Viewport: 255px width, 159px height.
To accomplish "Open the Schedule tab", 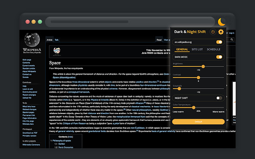I will (214, 49).
